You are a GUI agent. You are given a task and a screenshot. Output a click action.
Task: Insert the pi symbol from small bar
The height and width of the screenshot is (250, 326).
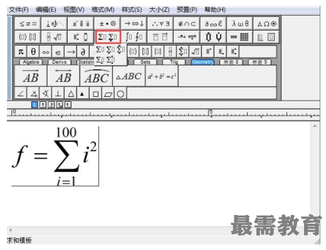point(21,51)
